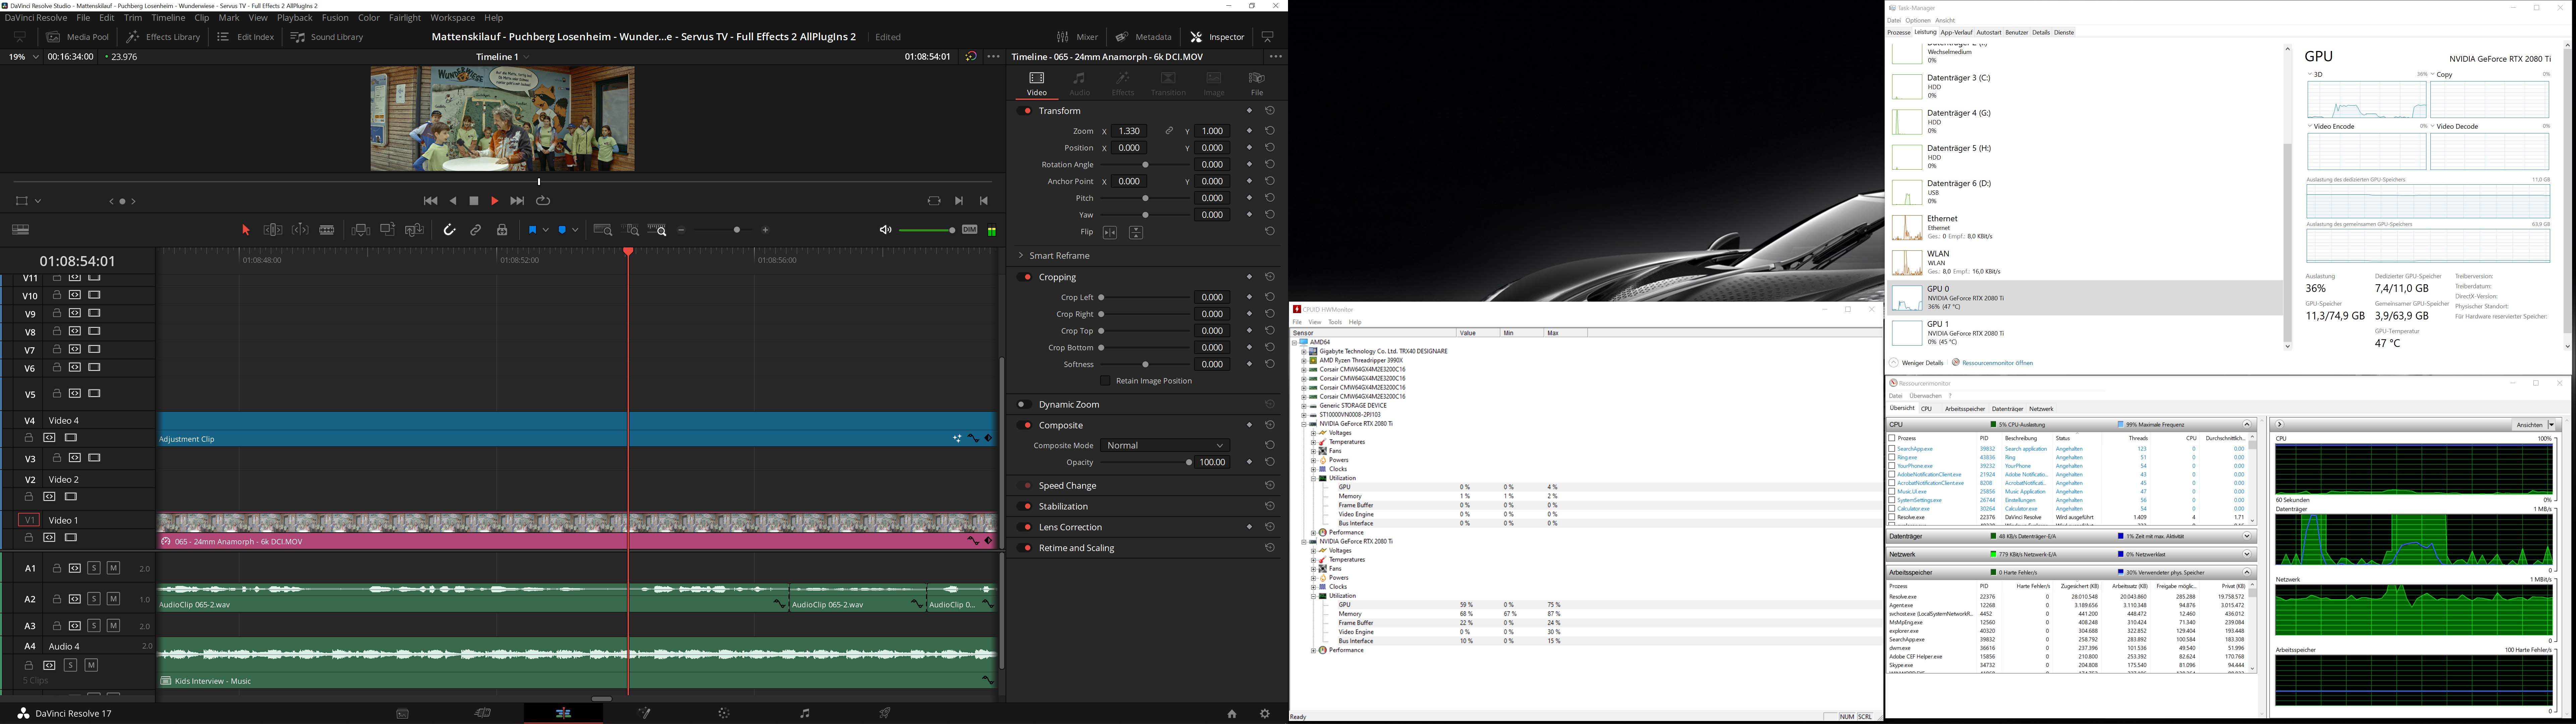Open viewer zoom 19% dropdown
Screen dimensions: 2576x724
pyautogui.click(x=24, y=57)
